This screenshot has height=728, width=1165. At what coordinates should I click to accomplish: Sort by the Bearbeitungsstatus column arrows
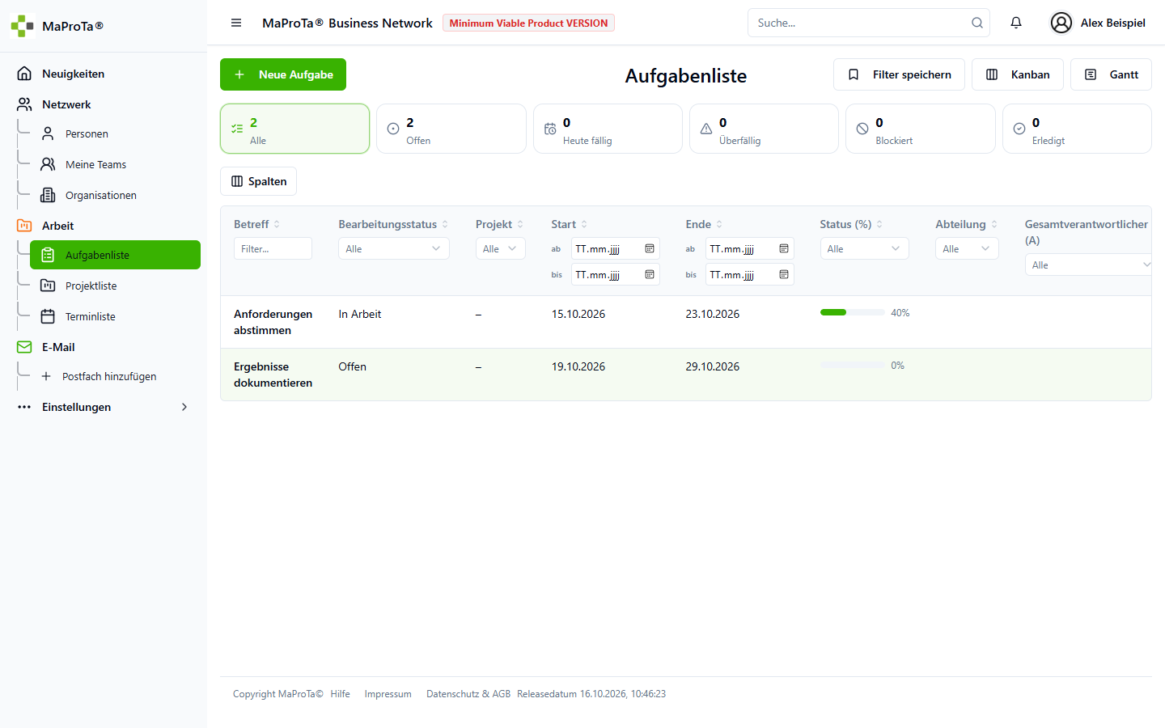pos(445,224)
